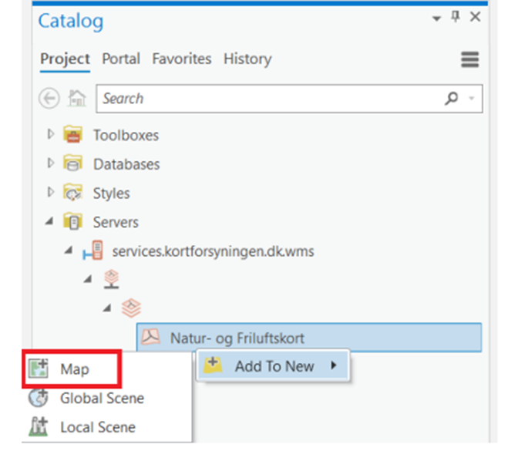The width and height of the screenshot is (518, 461).
Task: Expand the Toolboxes tree node
Action: [x=50, y=134]
